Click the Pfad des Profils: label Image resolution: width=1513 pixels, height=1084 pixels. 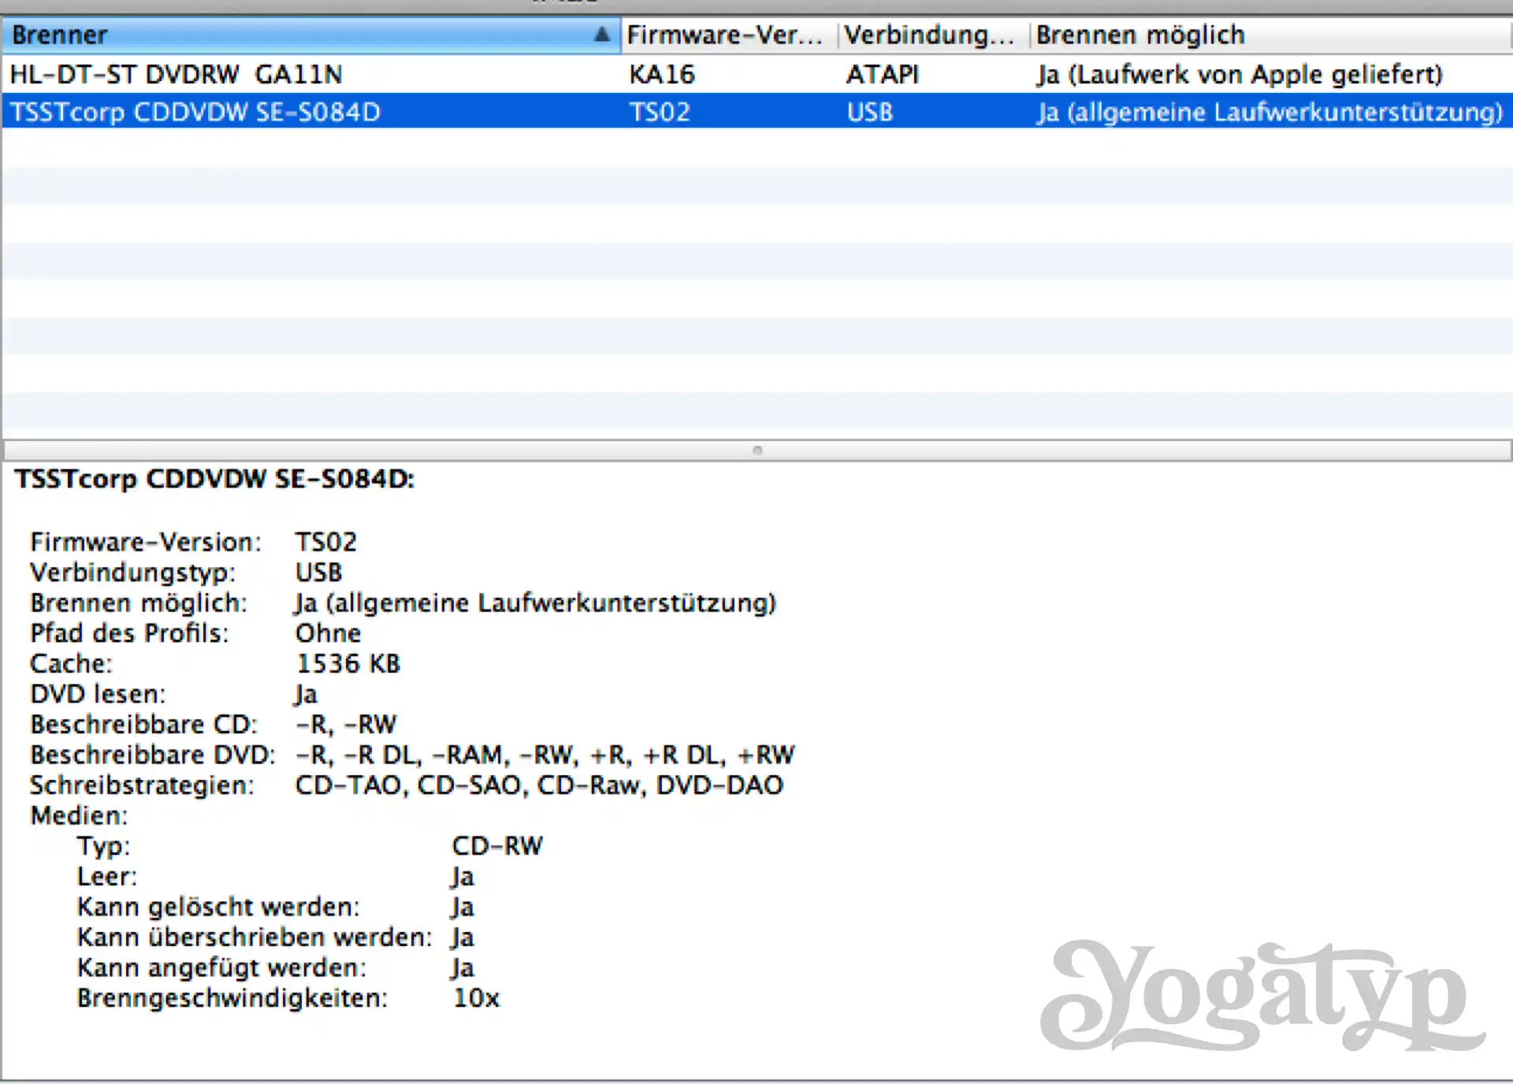(130, 633)
